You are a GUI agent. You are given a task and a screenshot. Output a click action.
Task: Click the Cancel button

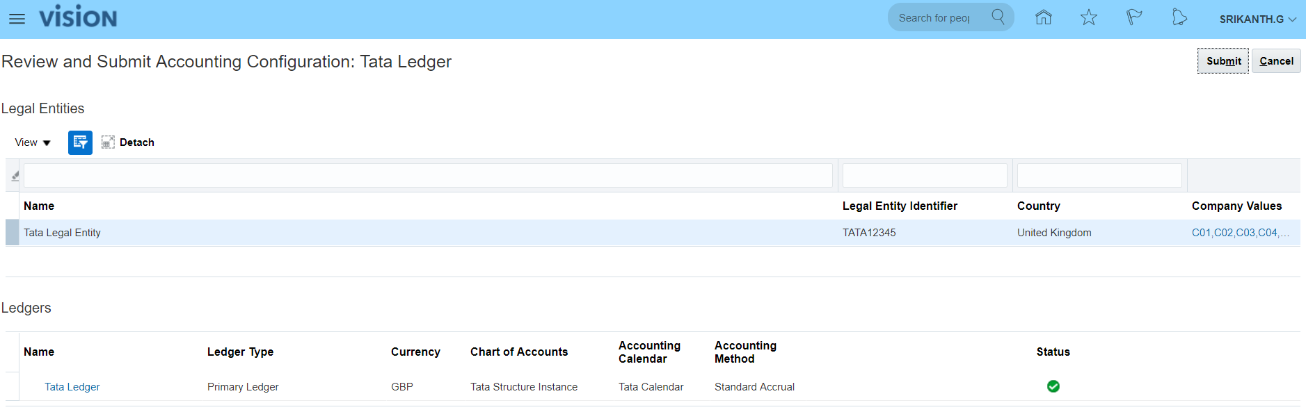[1276, 61]
